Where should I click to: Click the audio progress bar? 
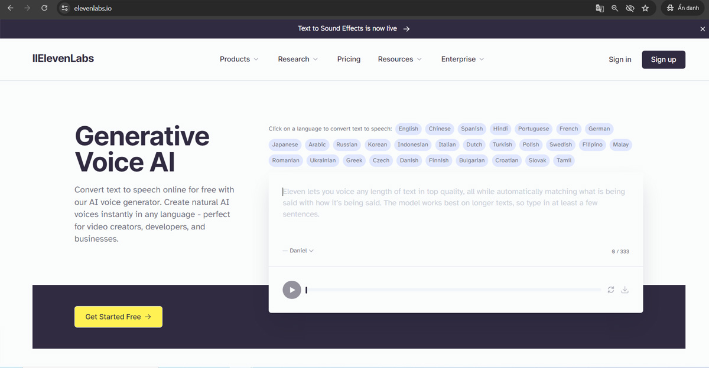tap(452, 290)
